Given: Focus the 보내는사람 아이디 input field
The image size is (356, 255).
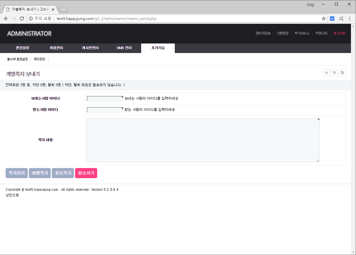Looking at the screenshot, I should [105, 98].
